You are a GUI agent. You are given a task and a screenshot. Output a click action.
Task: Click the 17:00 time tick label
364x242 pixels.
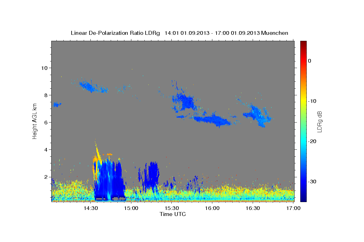coord(293,208)
